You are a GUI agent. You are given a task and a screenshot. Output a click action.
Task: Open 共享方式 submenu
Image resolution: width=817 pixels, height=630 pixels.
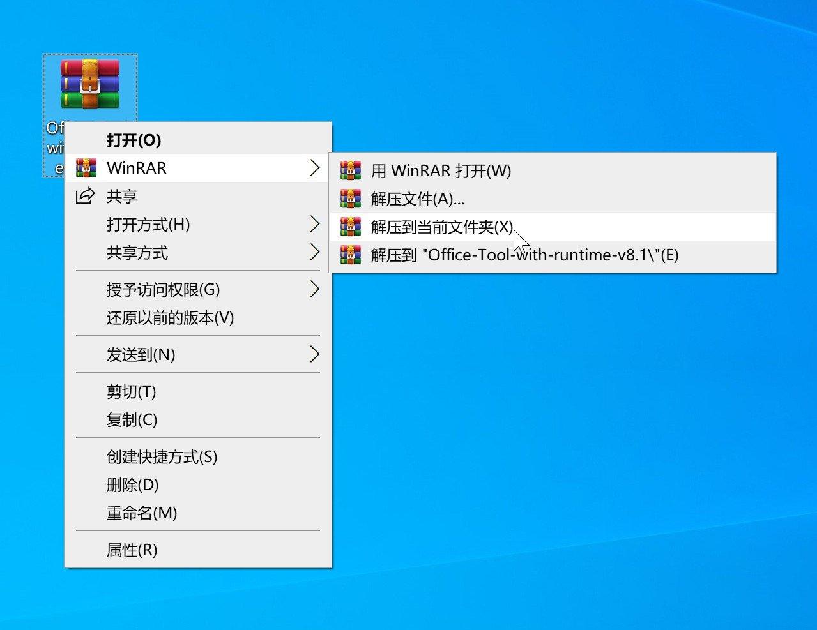click(198, 252)
